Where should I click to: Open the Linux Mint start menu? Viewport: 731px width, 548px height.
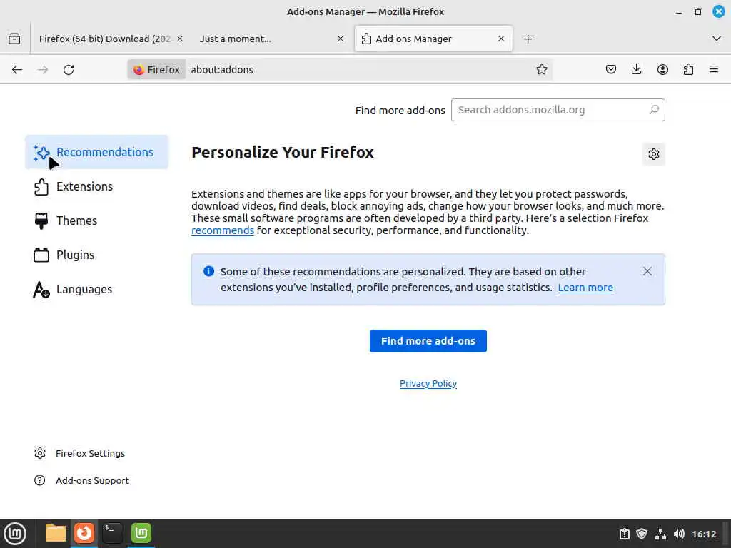pos(15,534)
